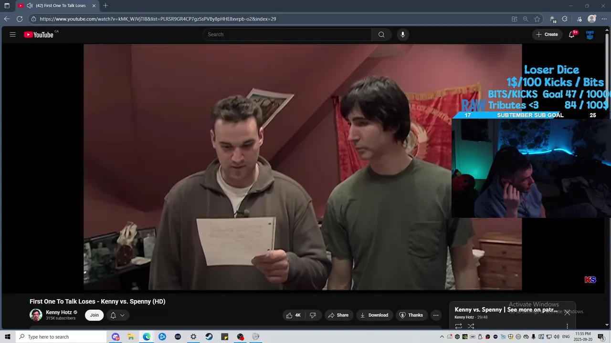The height and width of the screenshot is (343, 611).
Task: Click the Create button
Action: point(547,34)
